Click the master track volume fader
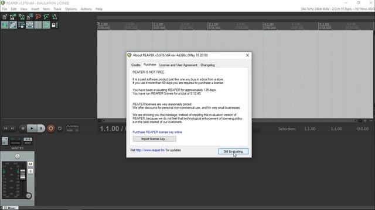Screen dimensions: 375x210 [x=22, y=174]
